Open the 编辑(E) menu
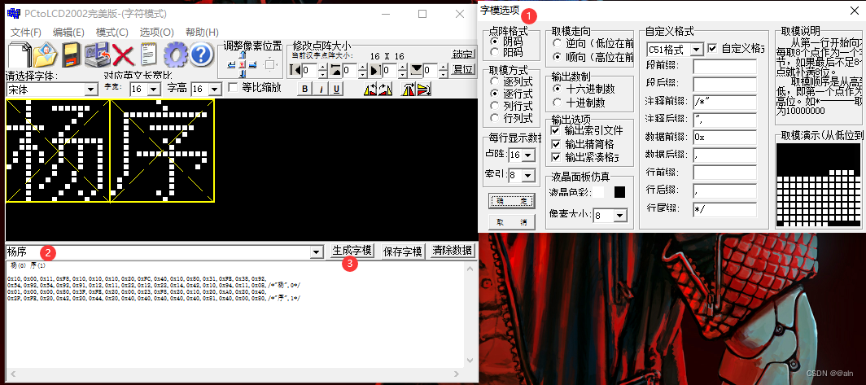This screenshot has height=385, width=866. 68,32
